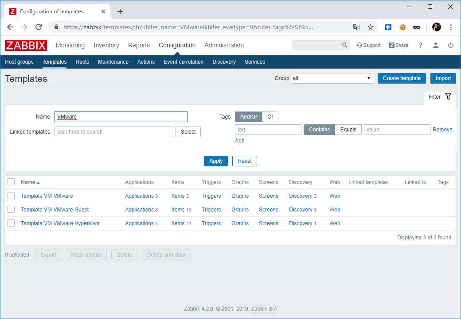The image size is (461, 319).
Task: Bookmark this page with the star icon
Action: (371, 27)
